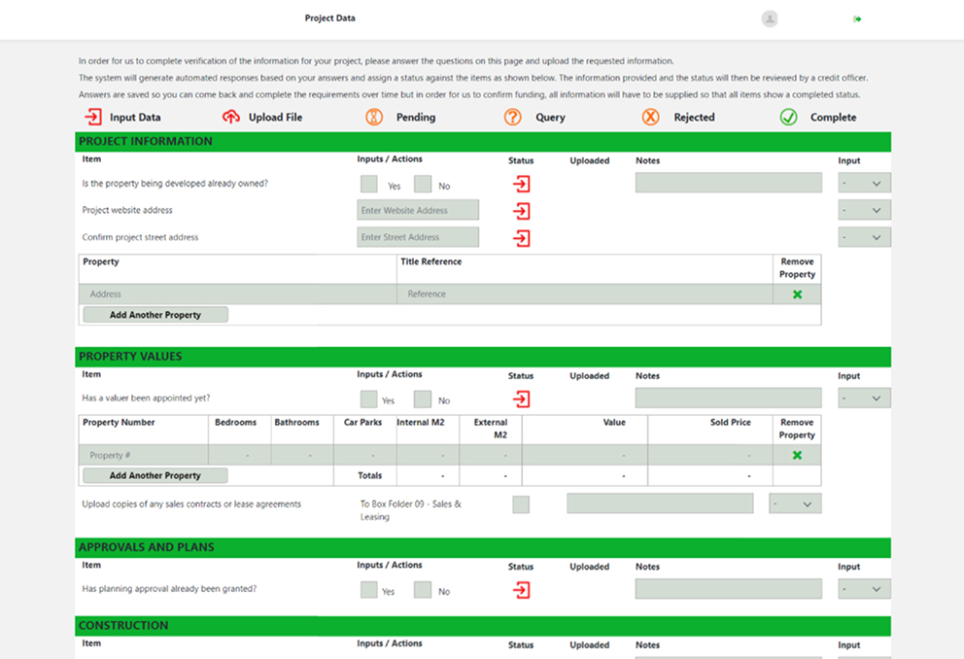Click the Value cell in property row

[x=585, y=455]
